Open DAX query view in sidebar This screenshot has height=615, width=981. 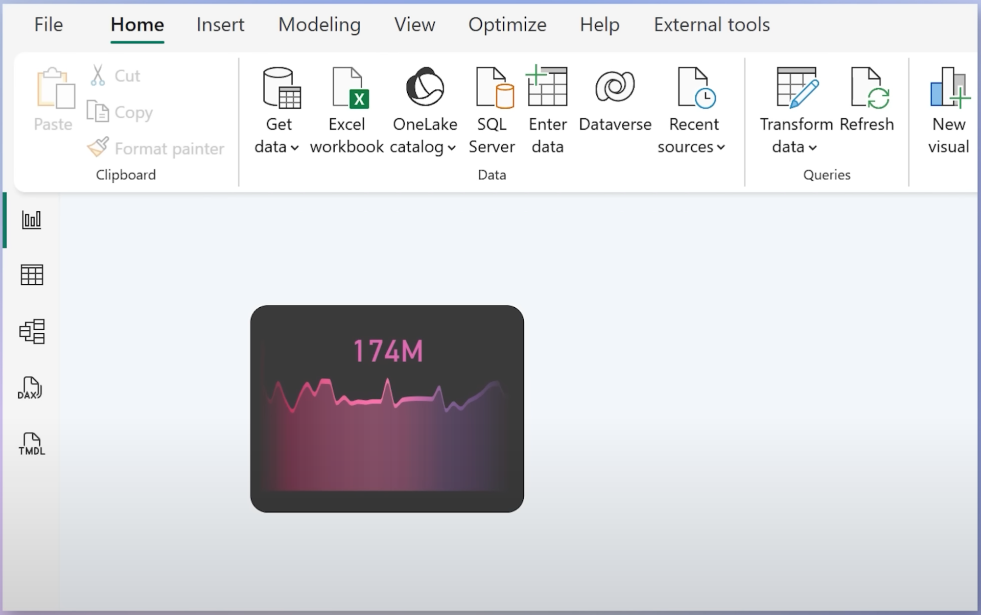(x=30, y=388)
